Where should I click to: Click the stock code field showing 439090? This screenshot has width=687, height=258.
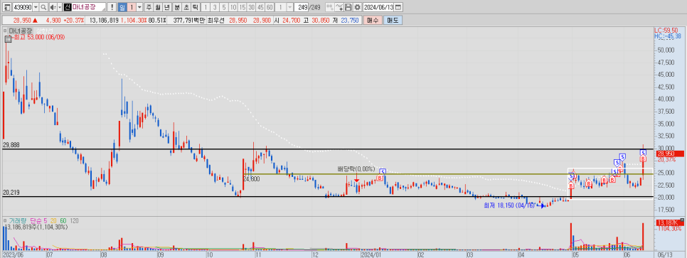click(x=22, y=7)
